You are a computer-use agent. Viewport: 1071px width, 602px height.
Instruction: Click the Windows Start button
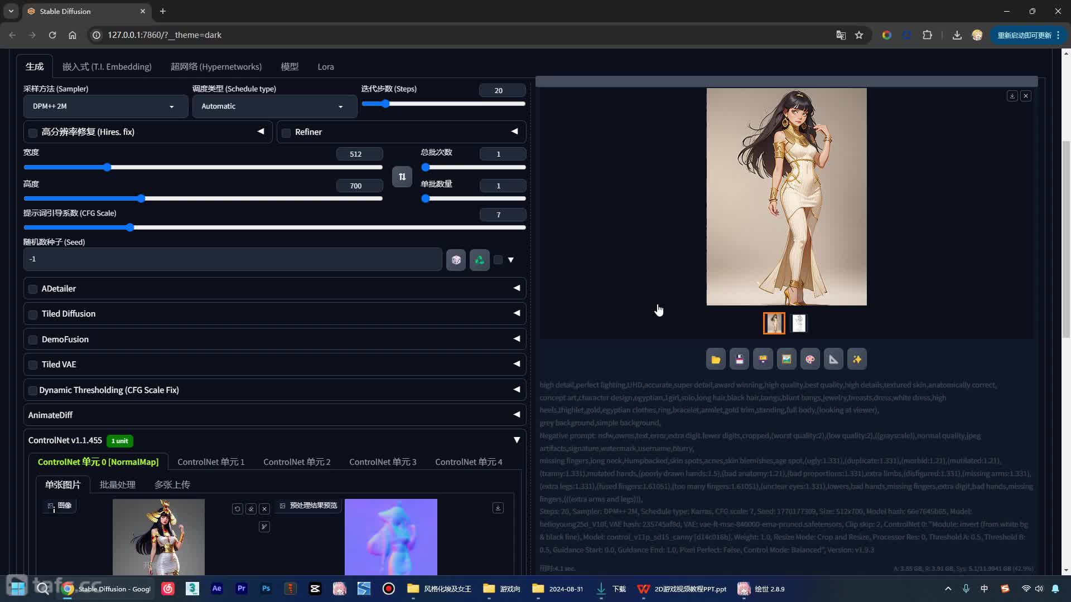click(18, 589)
